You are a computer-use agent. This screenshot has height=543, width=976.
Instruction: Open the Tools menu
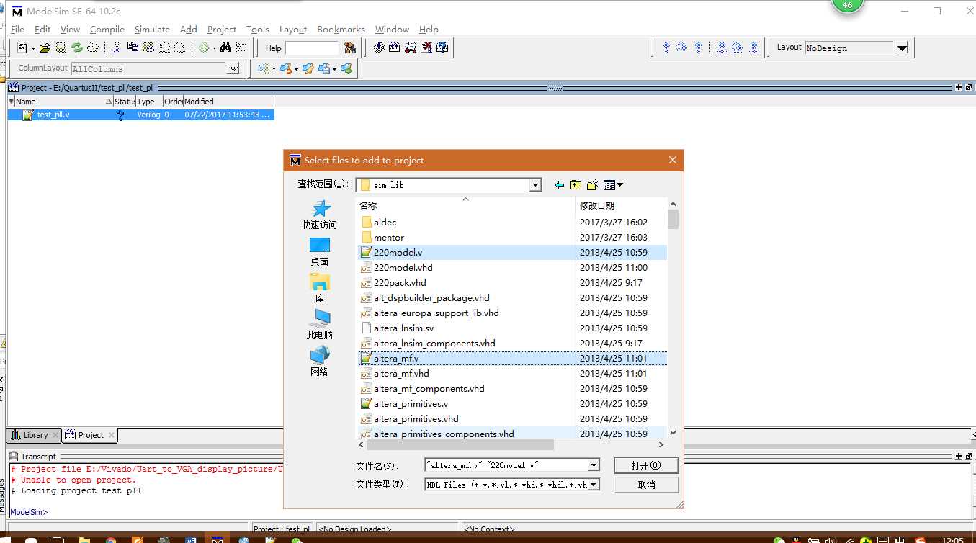[x=258, y=30]
